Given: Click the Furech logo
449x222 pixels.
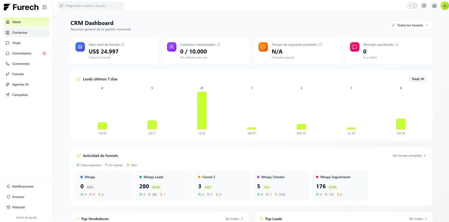Looking at the screenshot, I should coord(21,7).
